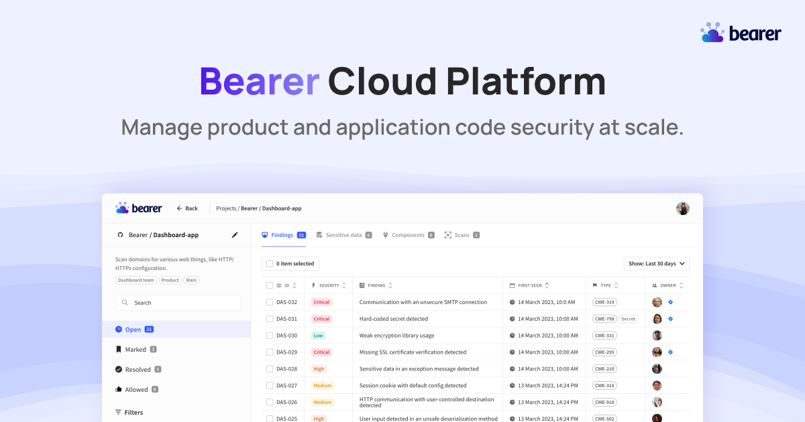The width and height of the screenshot is (805, 422).
Task: Focus the Search field in the sidebar
Action: pos(178,303)
